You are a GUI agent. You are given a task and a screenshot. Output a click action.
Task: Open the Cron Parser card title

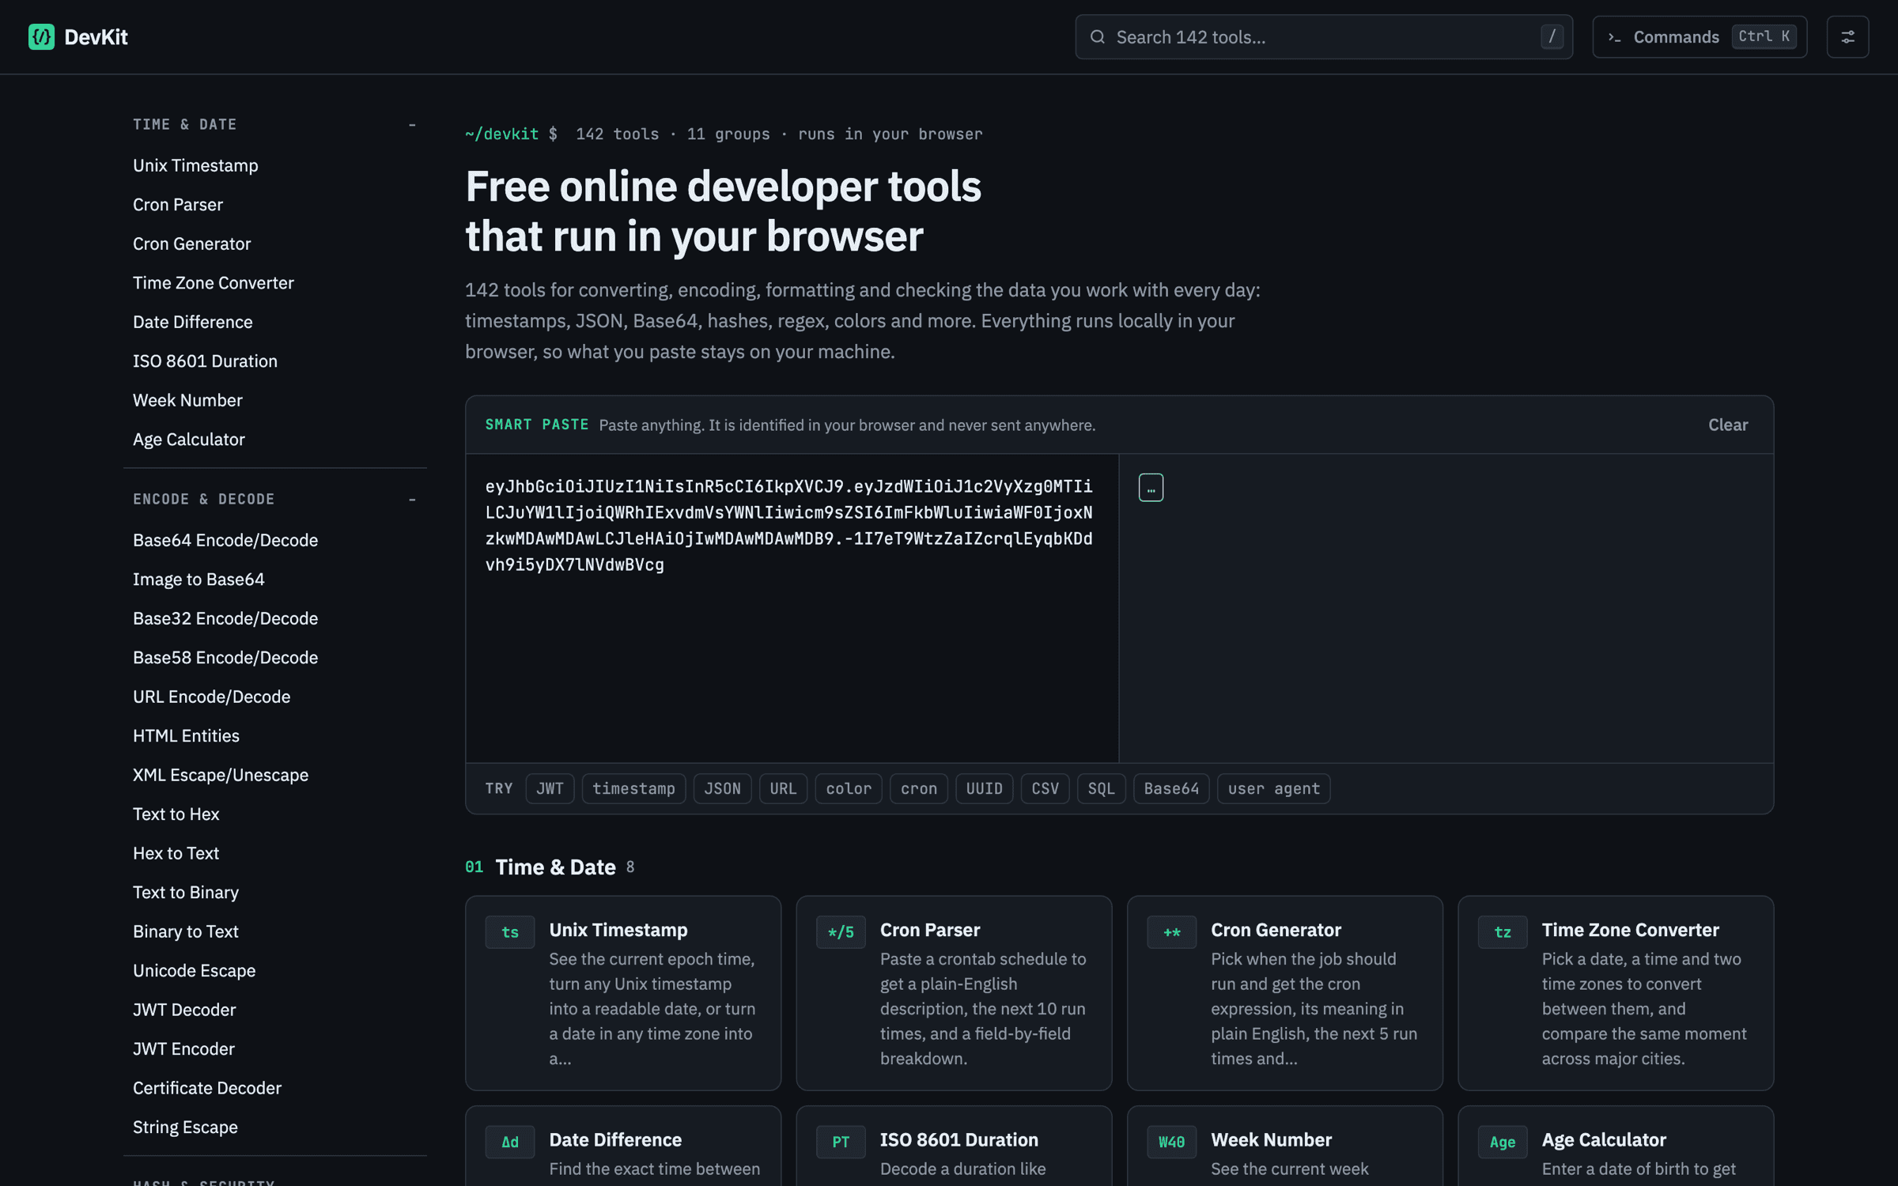930,930
